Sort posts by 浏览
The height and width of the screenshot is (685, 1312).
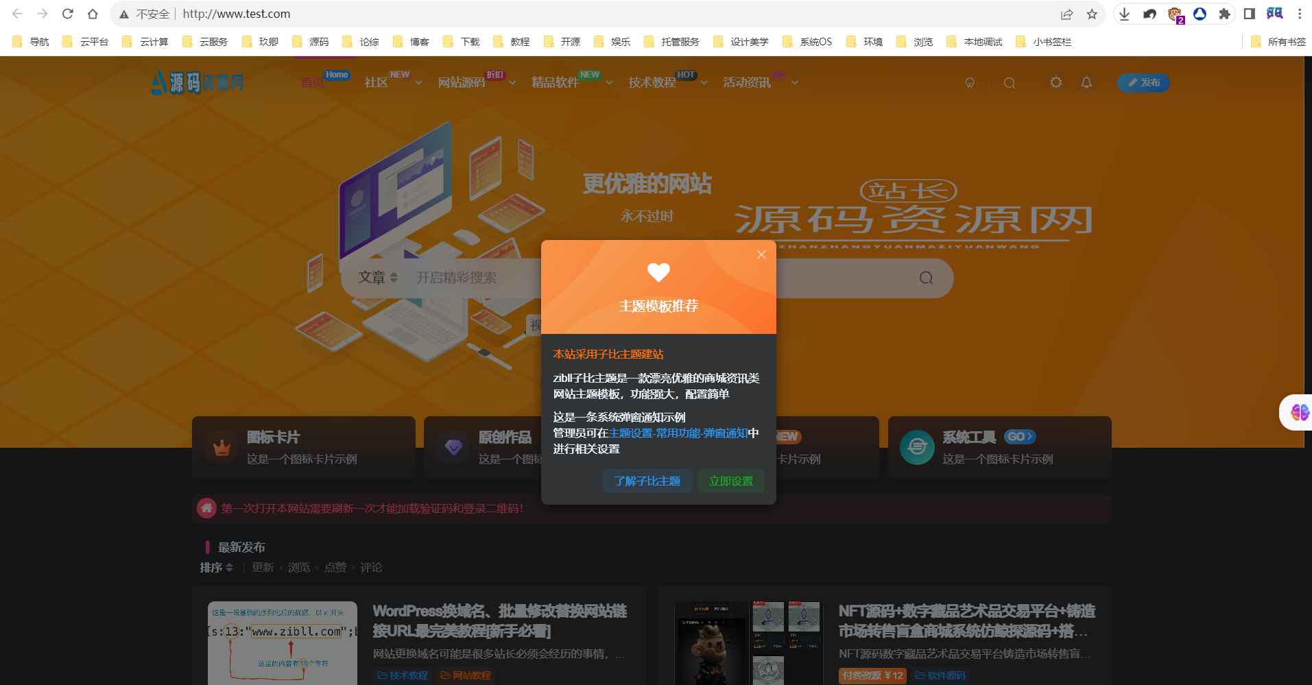[299, 567]
